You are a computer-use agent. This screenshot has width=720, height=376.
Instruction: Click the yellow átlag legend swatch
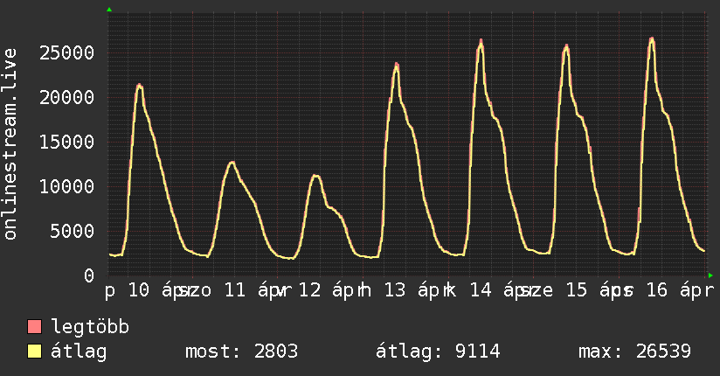34,352
